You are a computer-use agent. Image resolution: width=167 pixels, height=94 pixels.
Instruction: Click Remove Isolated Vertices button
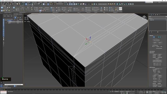(157, 60)
